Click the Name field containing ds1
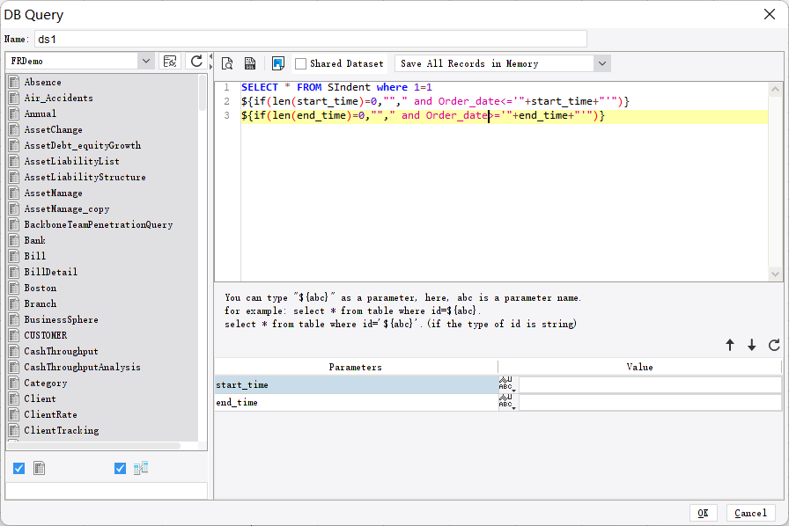Viewport: 789px width, 526px height. click(x=311, y=40)
